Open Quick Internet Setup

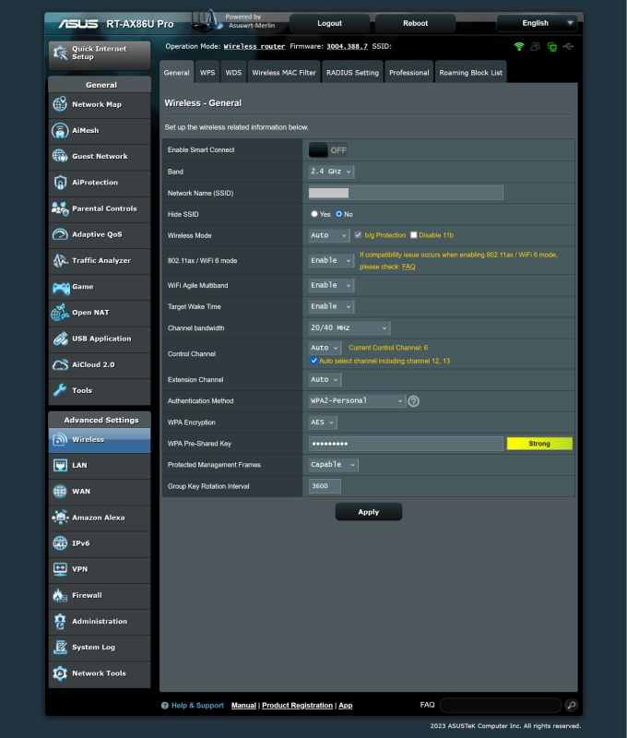100,54
